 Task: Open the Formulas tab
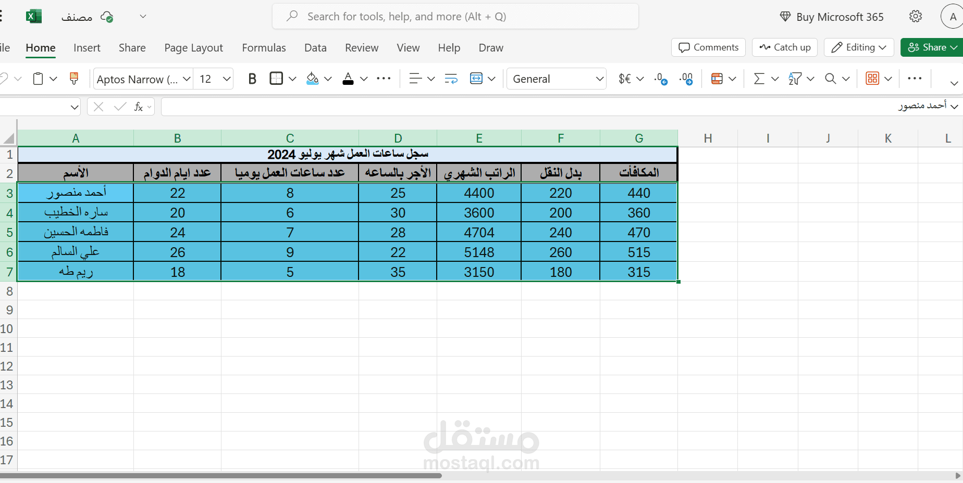tap(264, 48)
